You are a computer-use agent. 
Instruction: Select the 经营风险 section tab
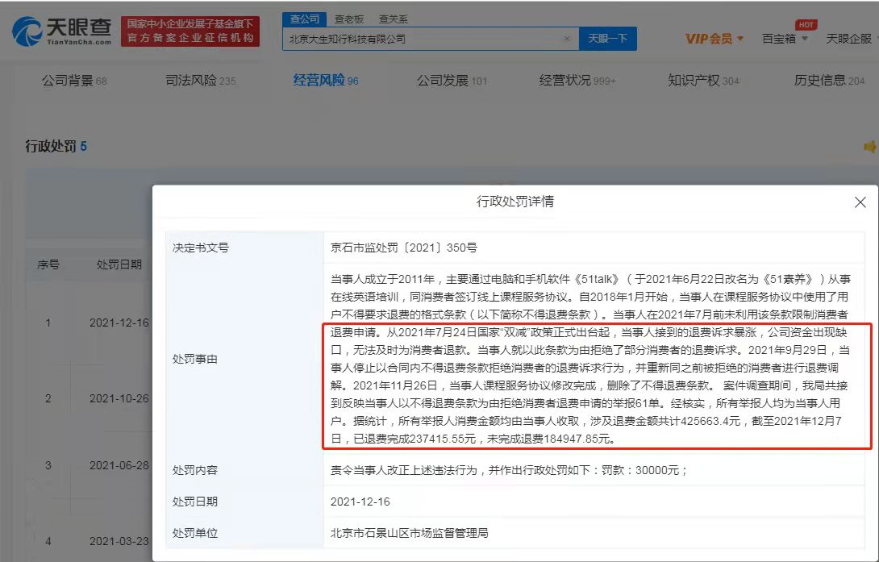point(326,81)
